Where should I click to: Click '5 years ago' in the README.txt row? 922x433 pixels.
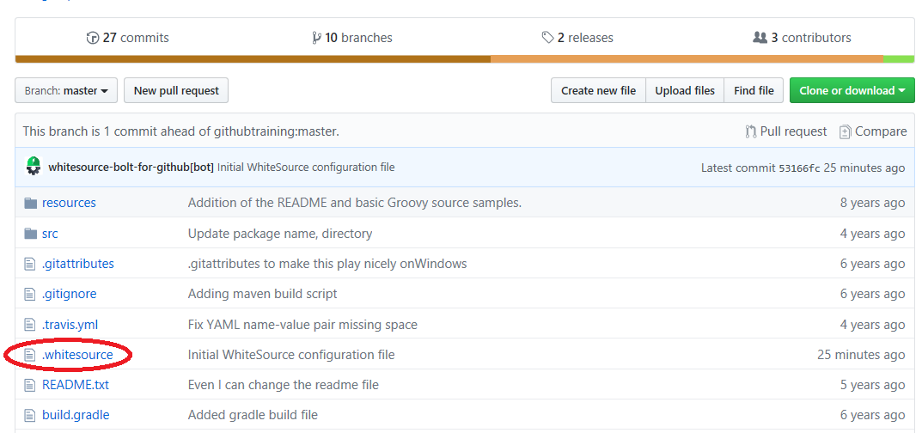pyautogui.click(x=873, y=385)
